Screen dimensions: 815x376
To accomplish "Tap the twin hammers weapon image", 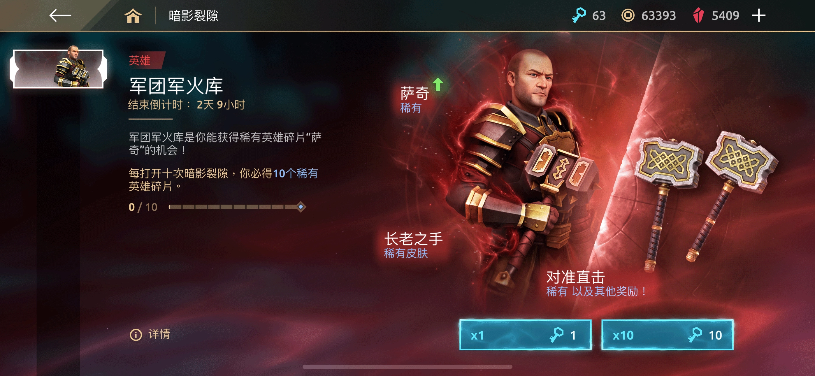I will pos(705,199).
